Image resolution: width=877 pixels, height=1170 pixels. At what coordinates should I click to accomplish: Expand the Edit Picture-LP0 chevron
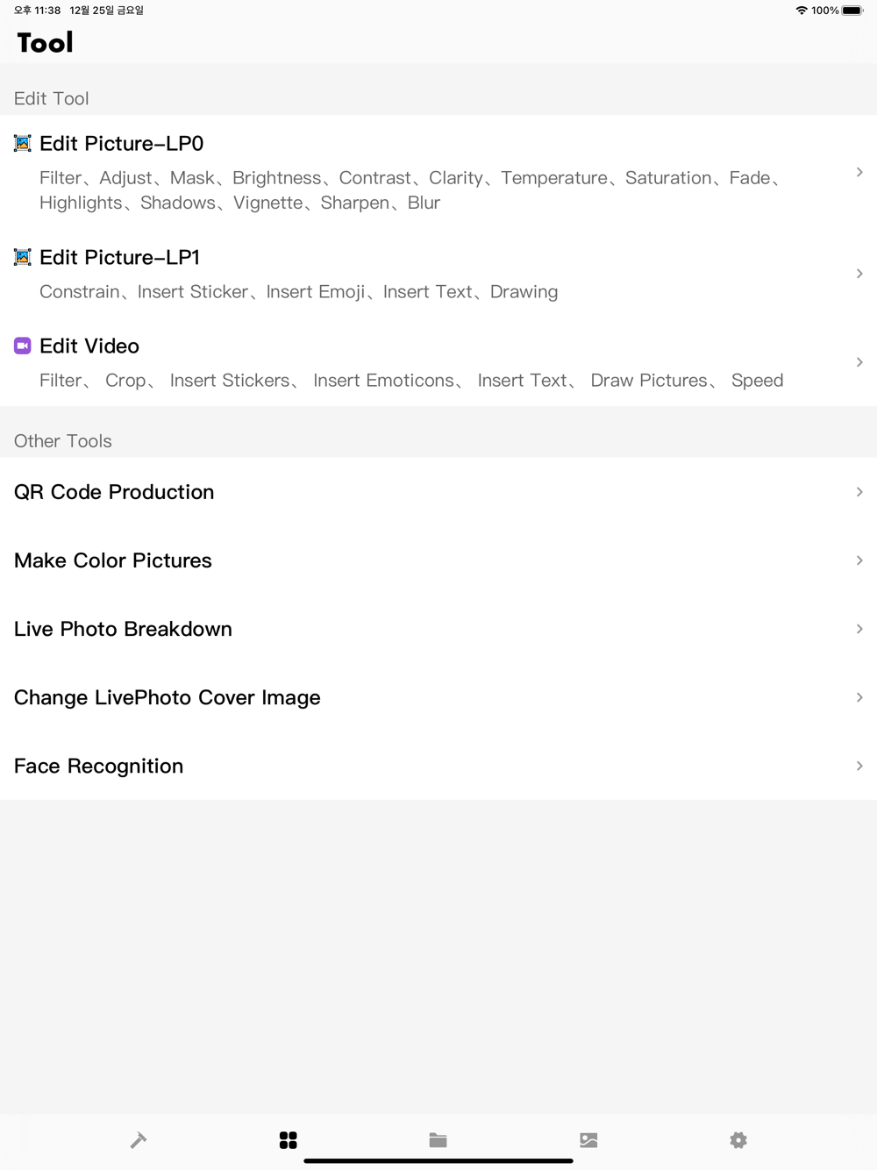coord(859,172)
